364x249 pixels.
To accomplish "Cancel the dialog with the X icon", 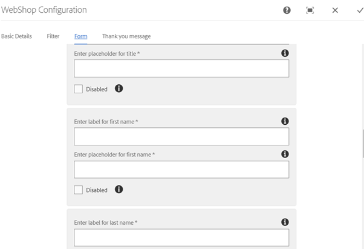I will pyautogui.click(x=335, y=10).
